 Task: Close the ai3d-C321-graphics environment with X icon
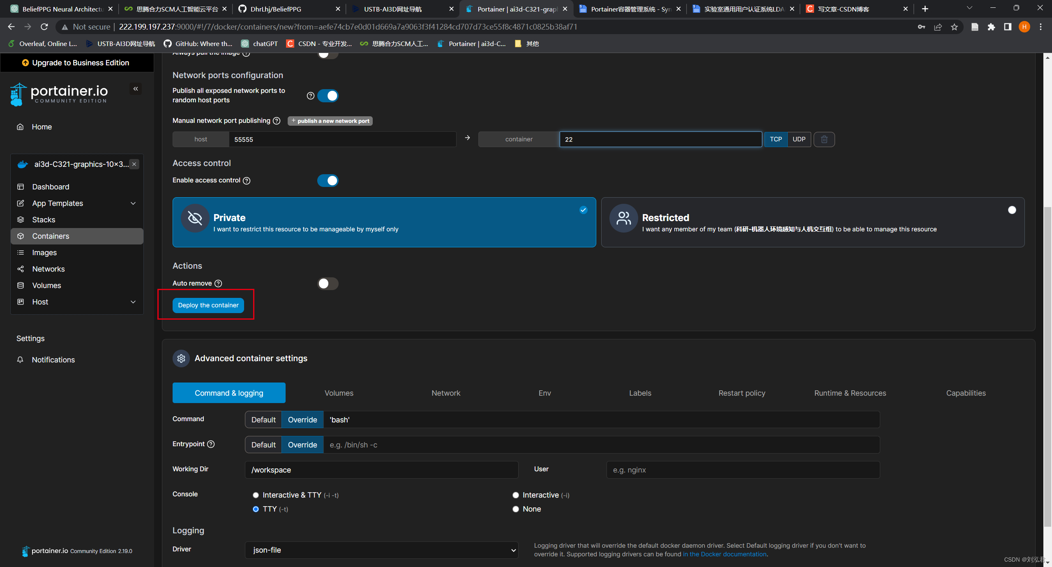point(134,164)
